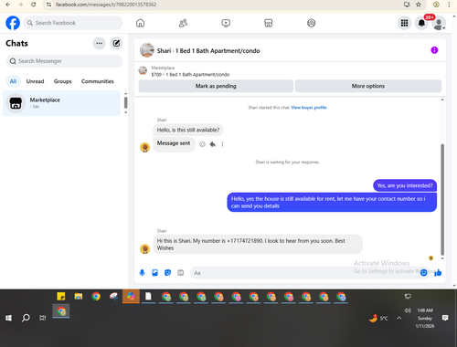Viewport: 457px width, 347px height.
Task: Open volume control in system tray
Action: pos(408,310)
